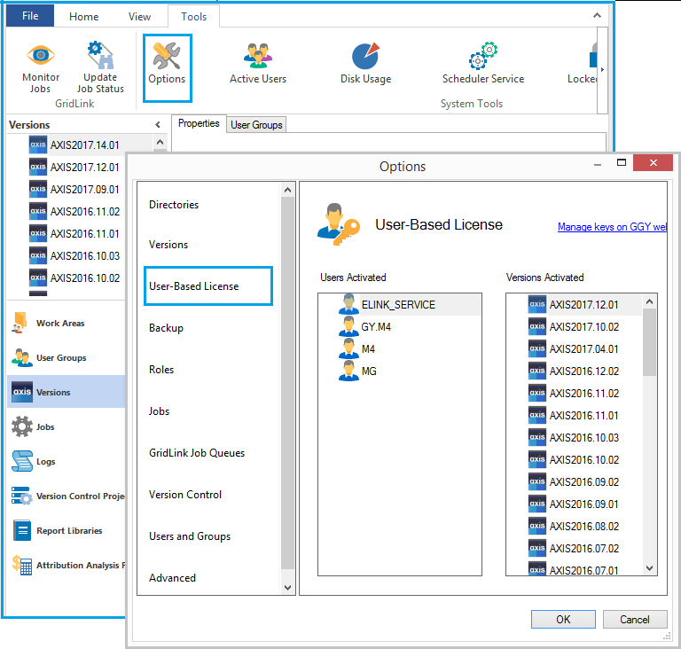Open Scheduler Service gears icon
The image size is (681, 649).
coord(482,56)
